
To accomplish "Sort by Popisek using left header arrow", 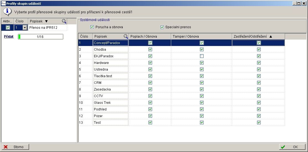I will pos(46,21).
